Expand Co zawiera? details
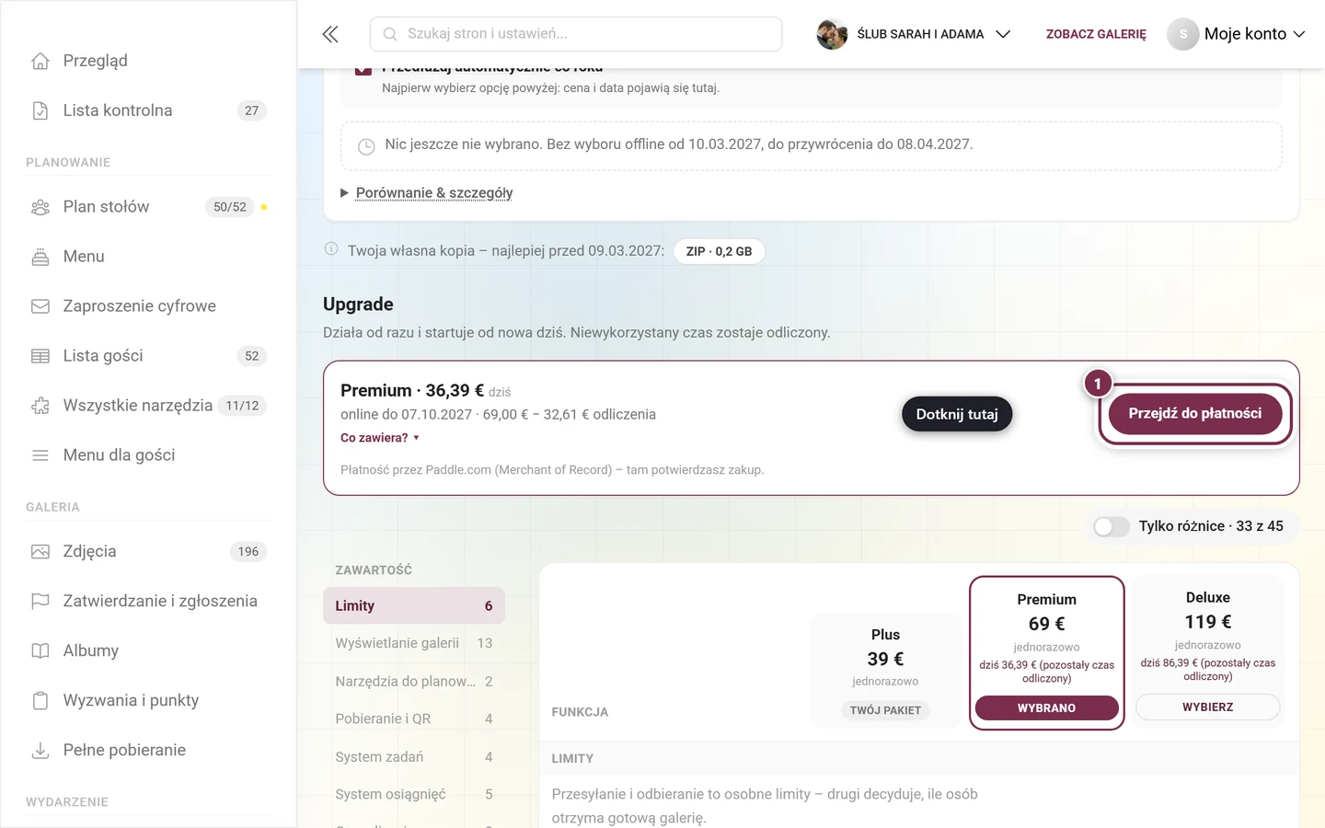1325x828 pixels. click(x=380, y=438)
